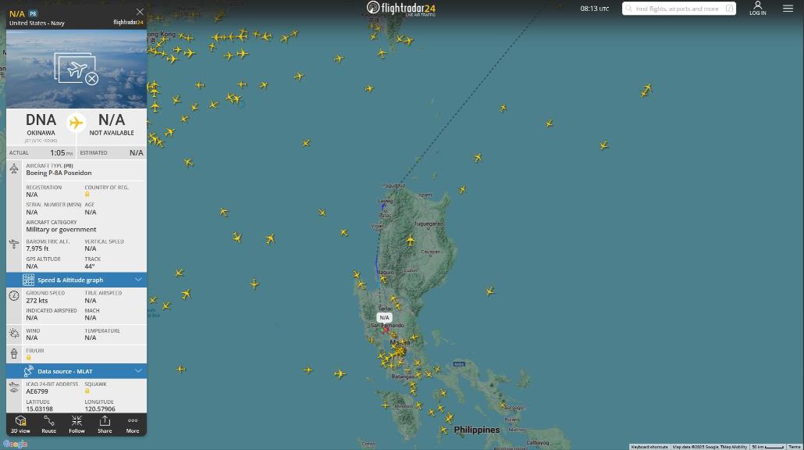The image size is (804, 450).
Task: Share this flight
Action: 105,424
